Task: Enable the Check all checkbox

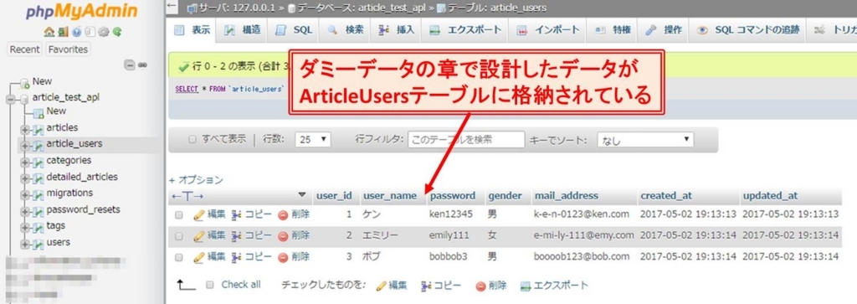Action: click(210, 286)
